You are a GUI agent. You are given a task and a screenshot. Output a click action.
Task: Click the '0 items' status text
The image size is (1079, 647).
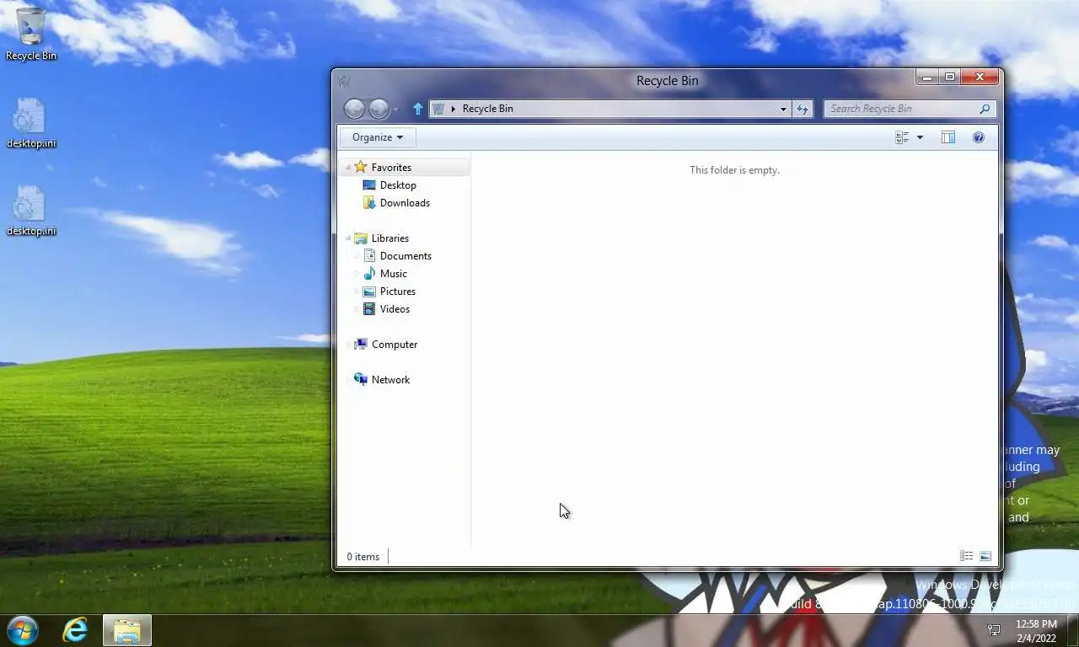(363, 557)
